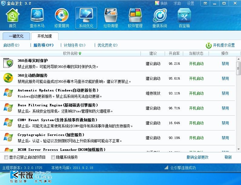This screenshot has height=185, width=241.
Task: Disable 360主动防御服务 via 禁用
Action: [225, 78]
